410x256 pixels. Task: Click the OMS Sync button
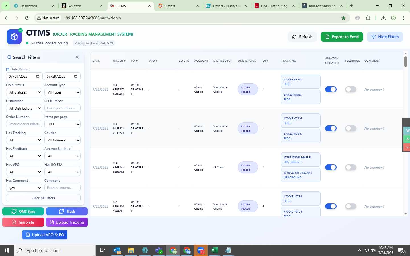(23, 211)
